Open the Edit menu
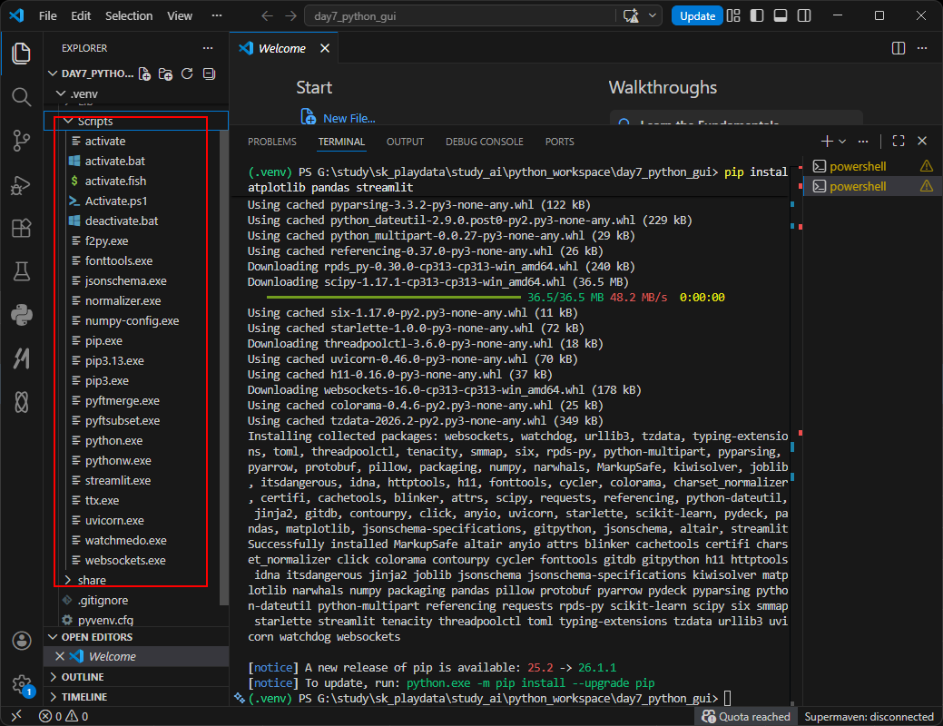The height and width of the screenshot is (726, 943). pyautogui.click(x=81, y=16)
